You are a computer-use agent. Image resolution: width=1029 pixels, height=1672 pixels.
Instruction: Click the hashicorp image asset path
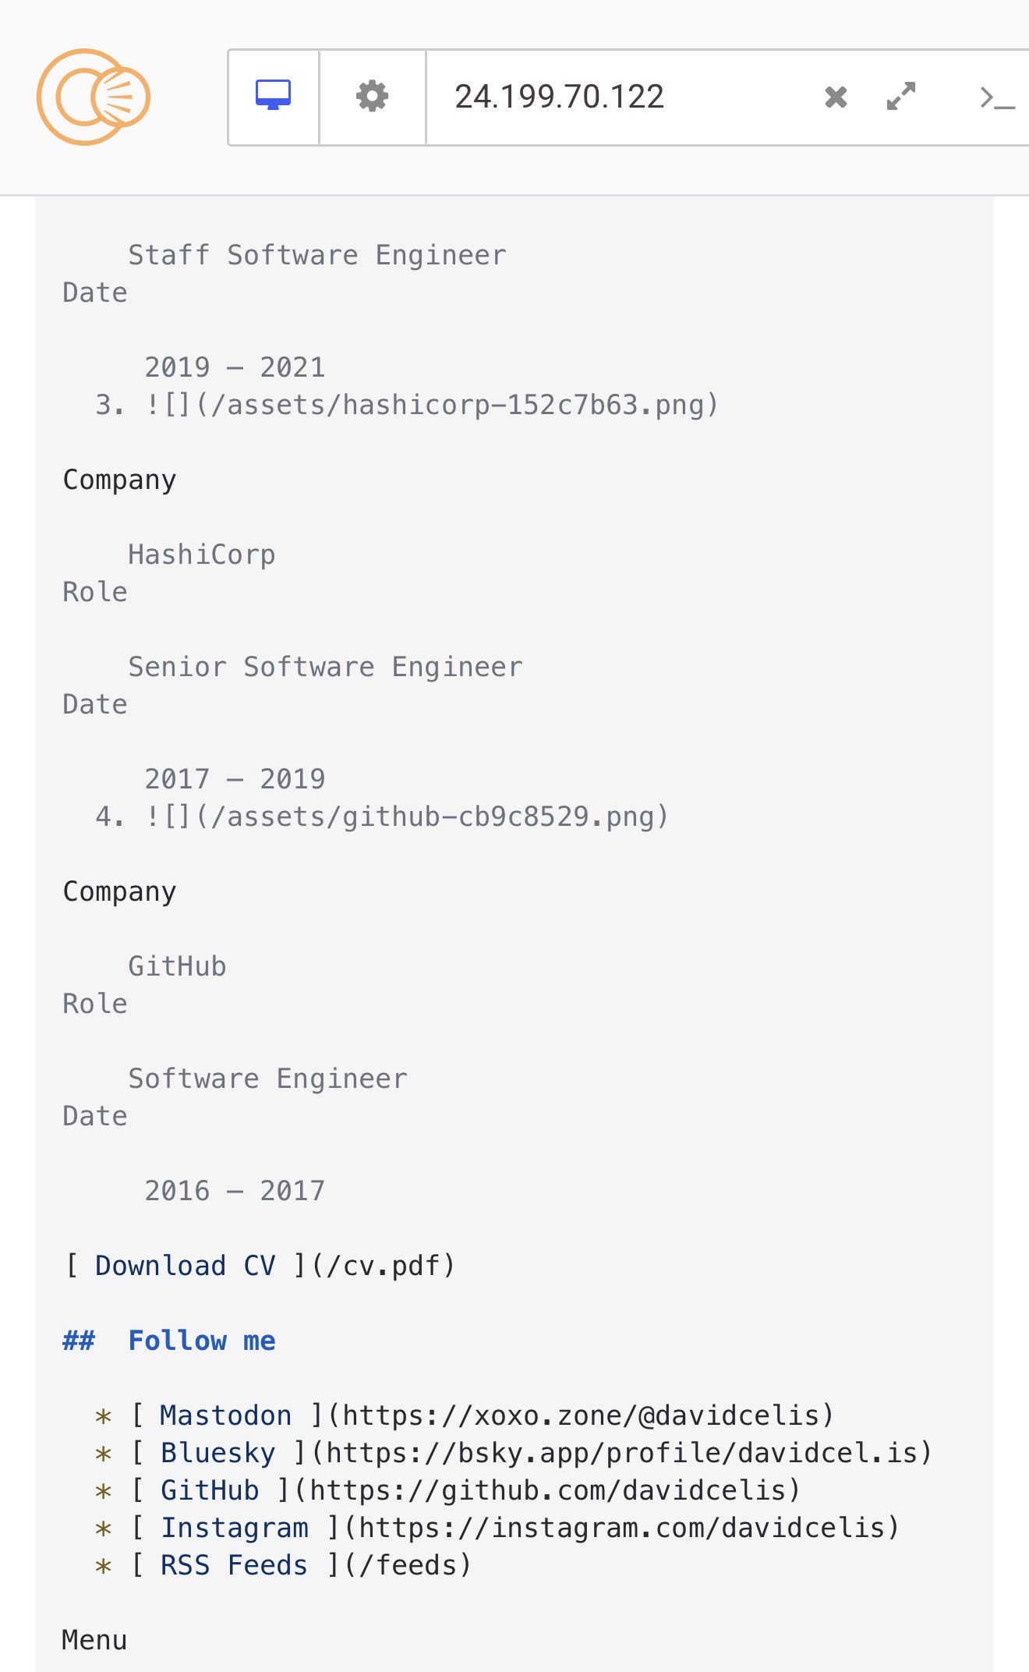[431, 405]
